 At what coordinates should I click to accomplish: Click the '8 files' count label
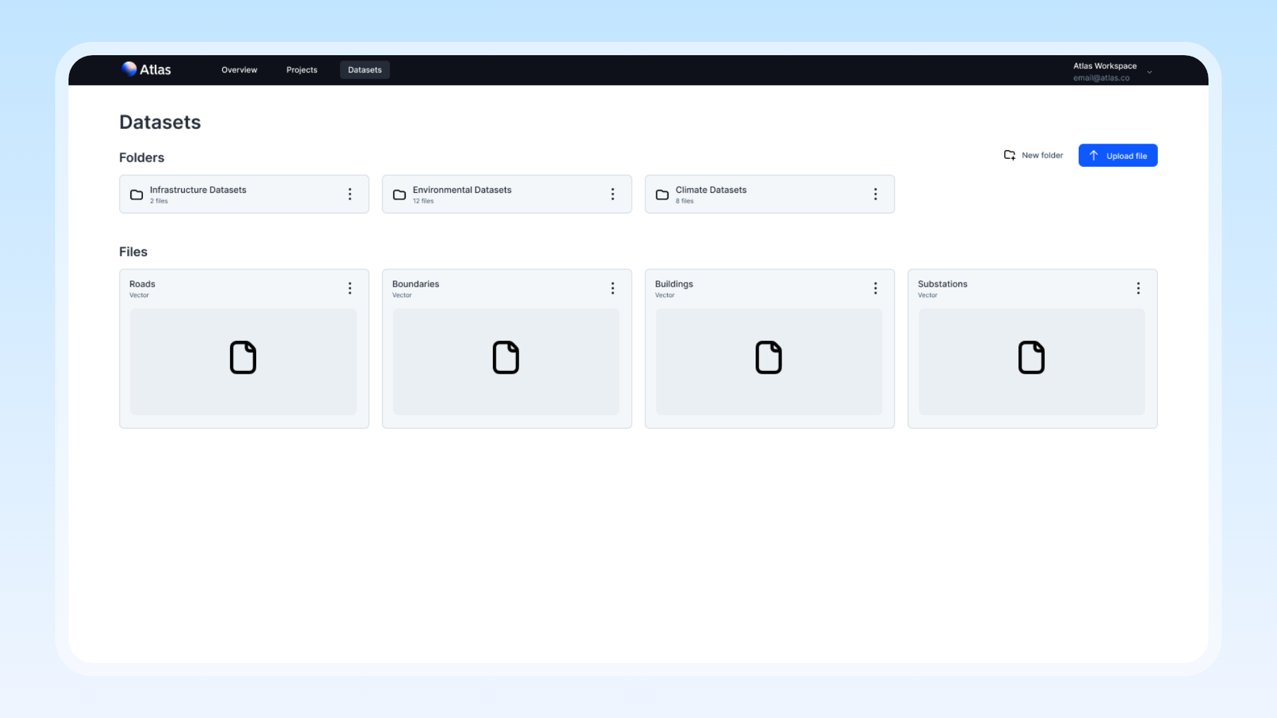[x=684, y=201]
